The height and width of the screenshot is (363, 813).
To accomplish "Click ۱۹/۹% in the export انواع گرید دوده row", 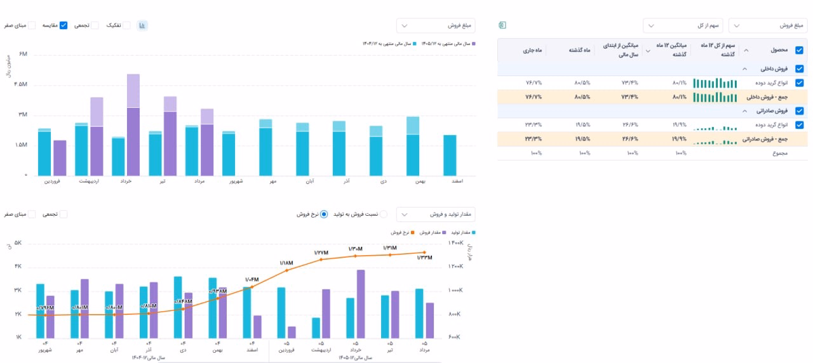I will (680, 125).
